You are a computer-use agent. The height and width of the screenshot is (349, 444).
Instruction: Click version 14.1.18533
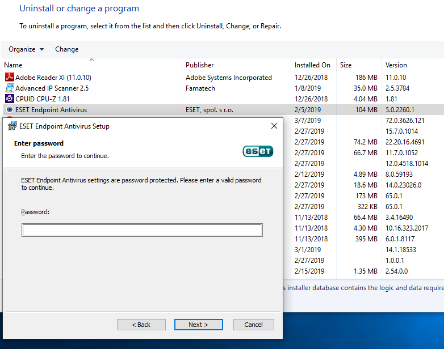pyautogui.click(x=401, y=249)
